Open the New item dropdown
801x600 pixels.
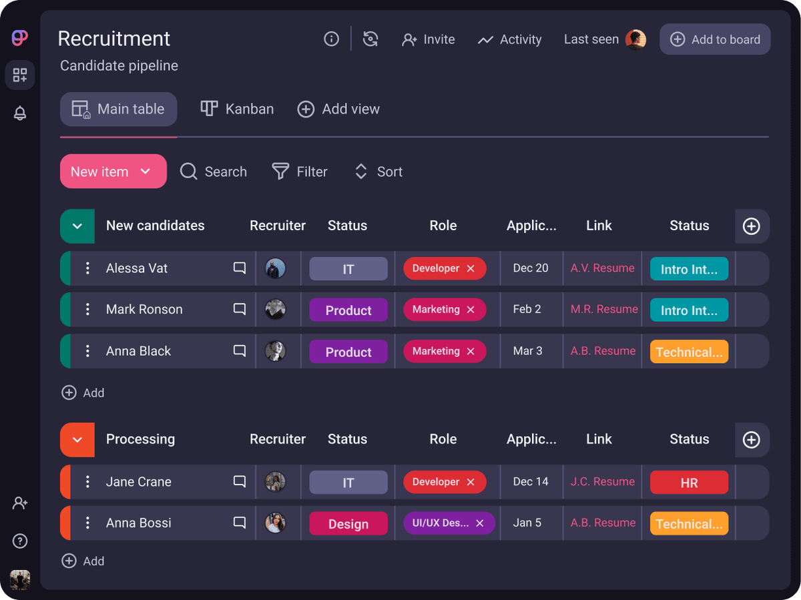pos(146,172)
